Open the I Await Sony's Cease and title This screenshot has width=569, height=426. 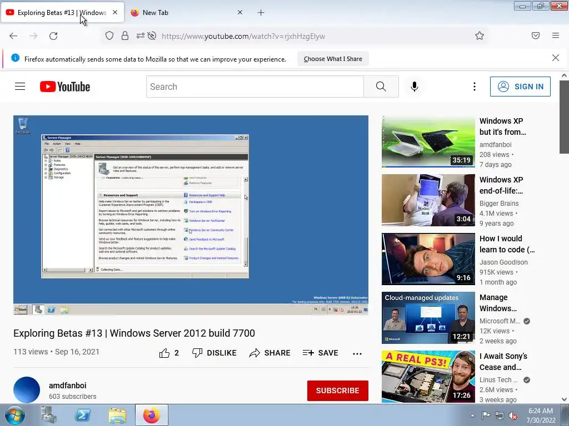(x=503, y=362)
